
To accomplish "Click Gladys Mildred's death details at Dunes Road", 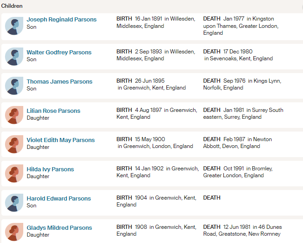I will [x=242, y=230].
